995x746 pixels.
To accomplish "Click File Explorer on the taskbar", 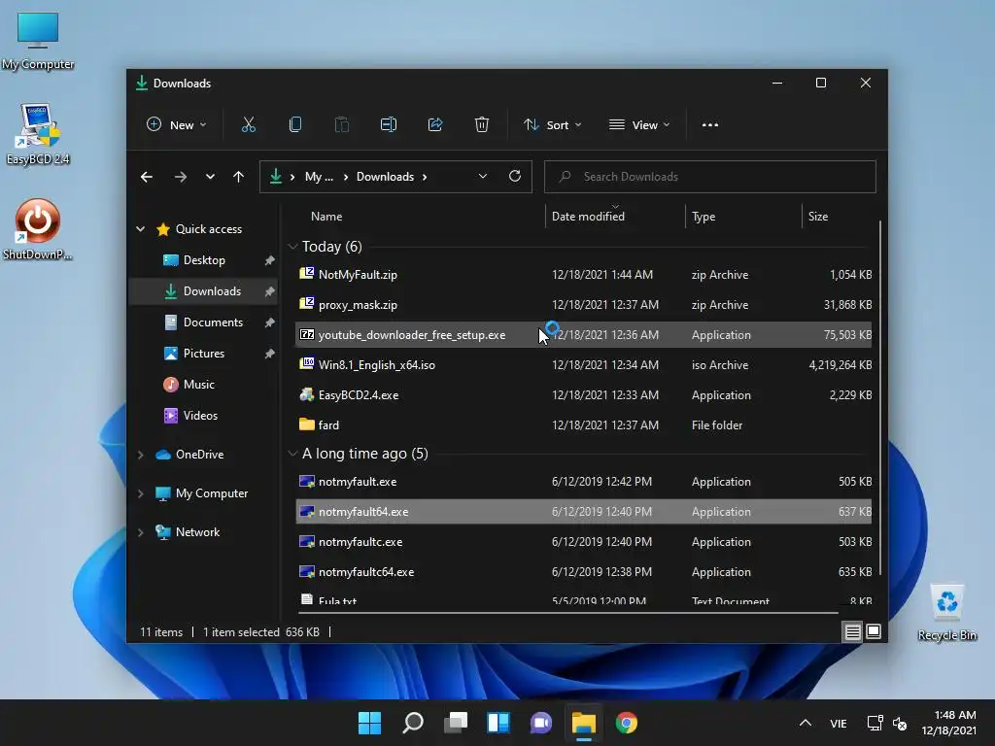I will [584, 723].
